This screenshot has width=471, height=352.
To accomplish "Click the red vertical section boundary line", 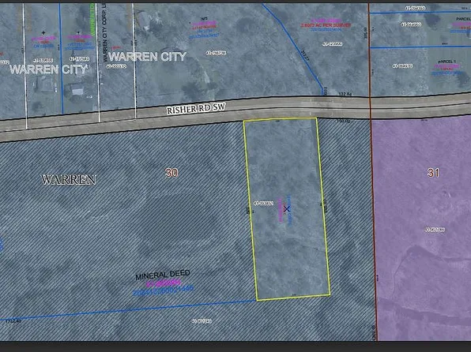I will pyautogui.click(x=373, y=171).
